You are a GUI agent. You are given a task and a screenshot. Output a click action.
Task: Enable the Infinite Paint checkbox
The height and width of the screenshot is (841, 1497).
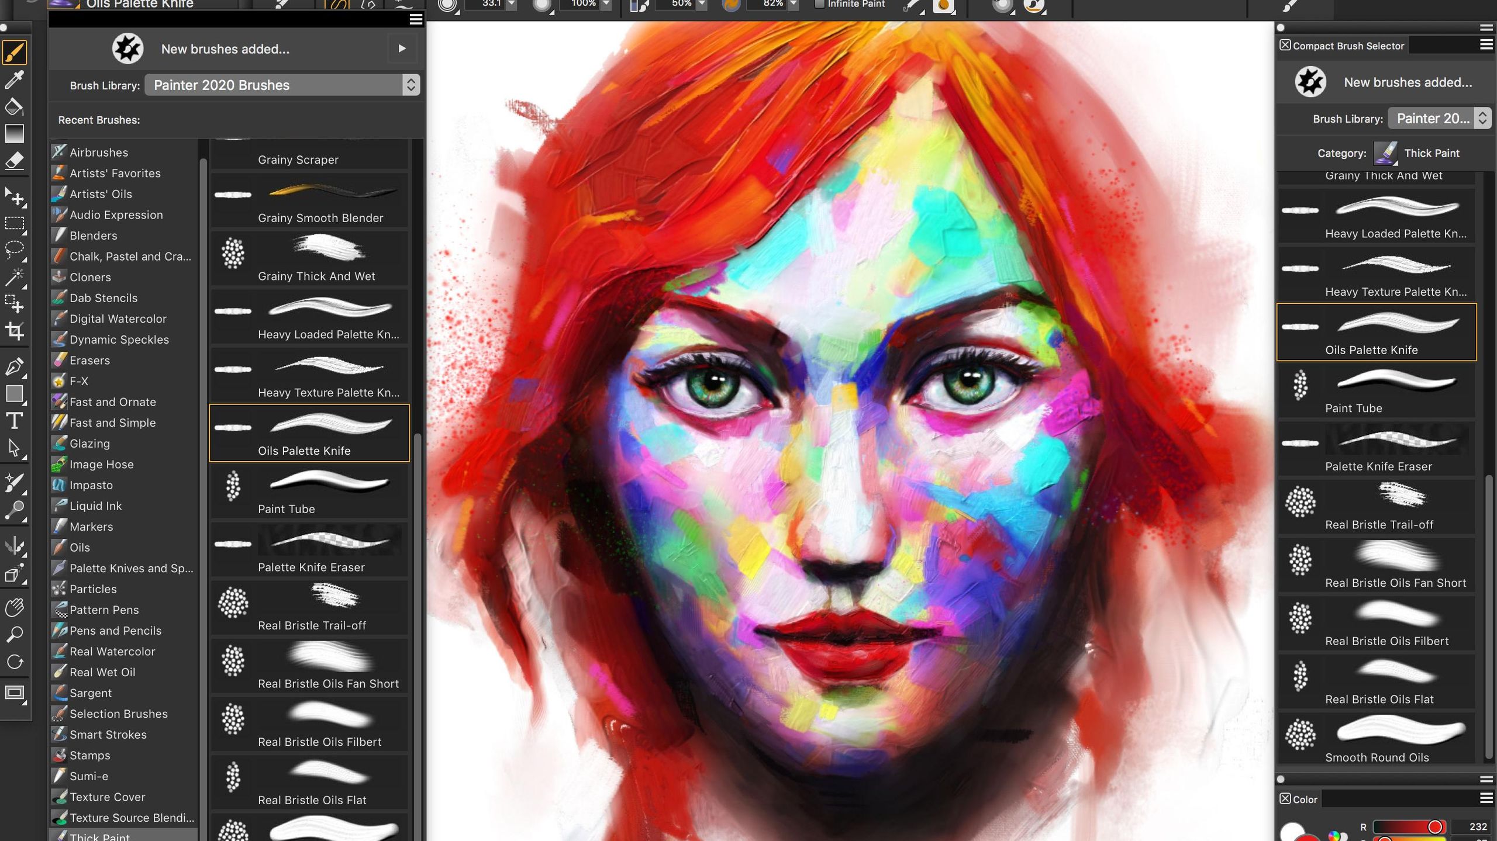tap(818, 4)
